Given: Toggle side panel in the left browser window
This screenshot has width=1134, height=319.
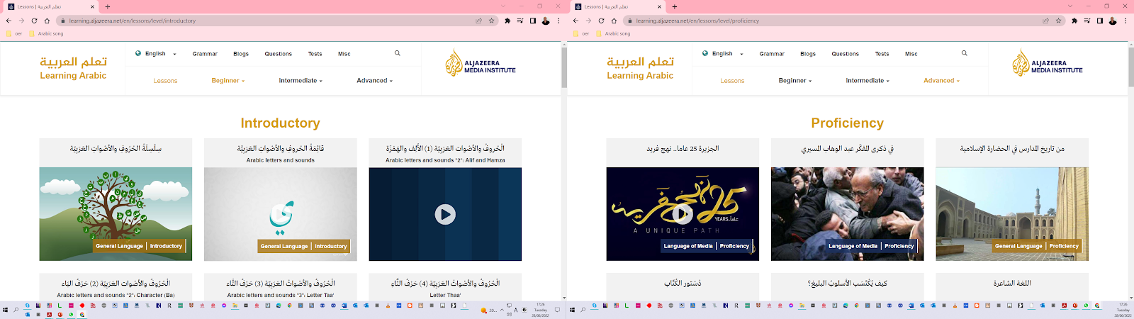Looking at the screenshot, I should pos(533,21).
